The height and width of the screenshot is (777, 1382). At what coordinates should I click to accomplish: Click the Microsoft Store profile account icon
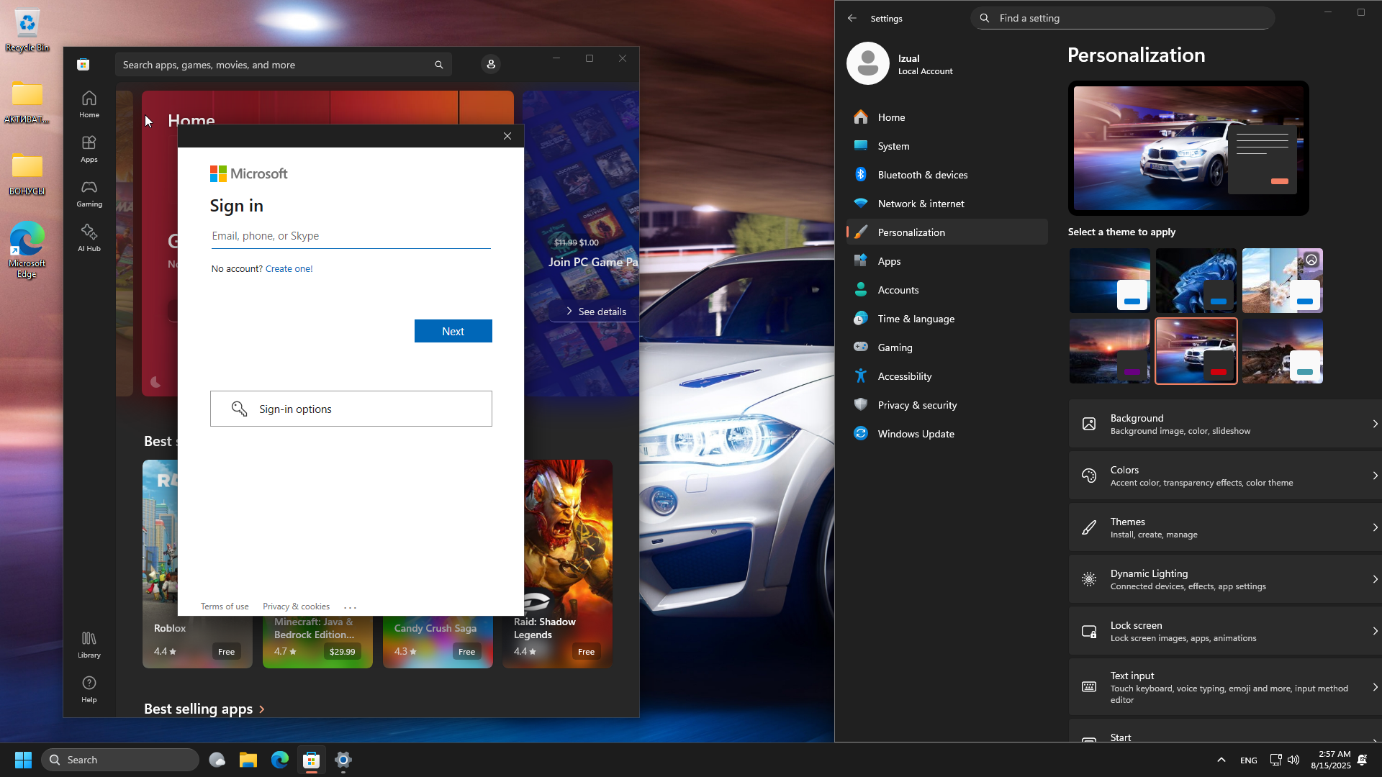pos(491,64)
